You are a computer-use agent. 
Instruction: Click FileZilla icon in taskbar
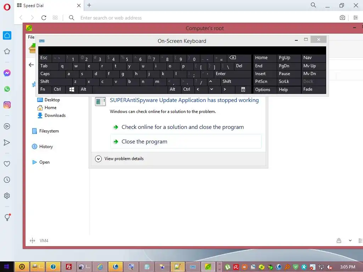tap(69, 267)
